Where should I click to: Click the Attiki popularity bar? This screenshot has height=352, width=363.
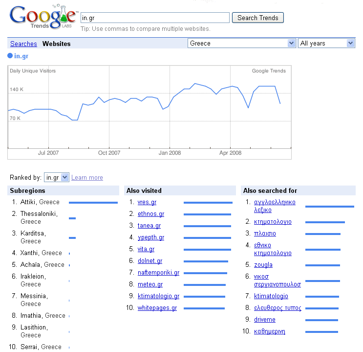[x=93, y=203]
